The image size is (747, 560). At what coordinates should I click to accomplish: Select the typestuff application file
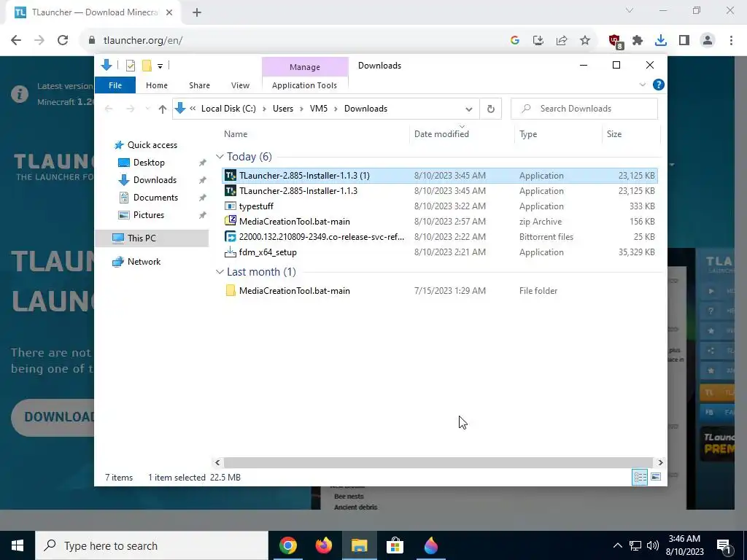[440, 206]
